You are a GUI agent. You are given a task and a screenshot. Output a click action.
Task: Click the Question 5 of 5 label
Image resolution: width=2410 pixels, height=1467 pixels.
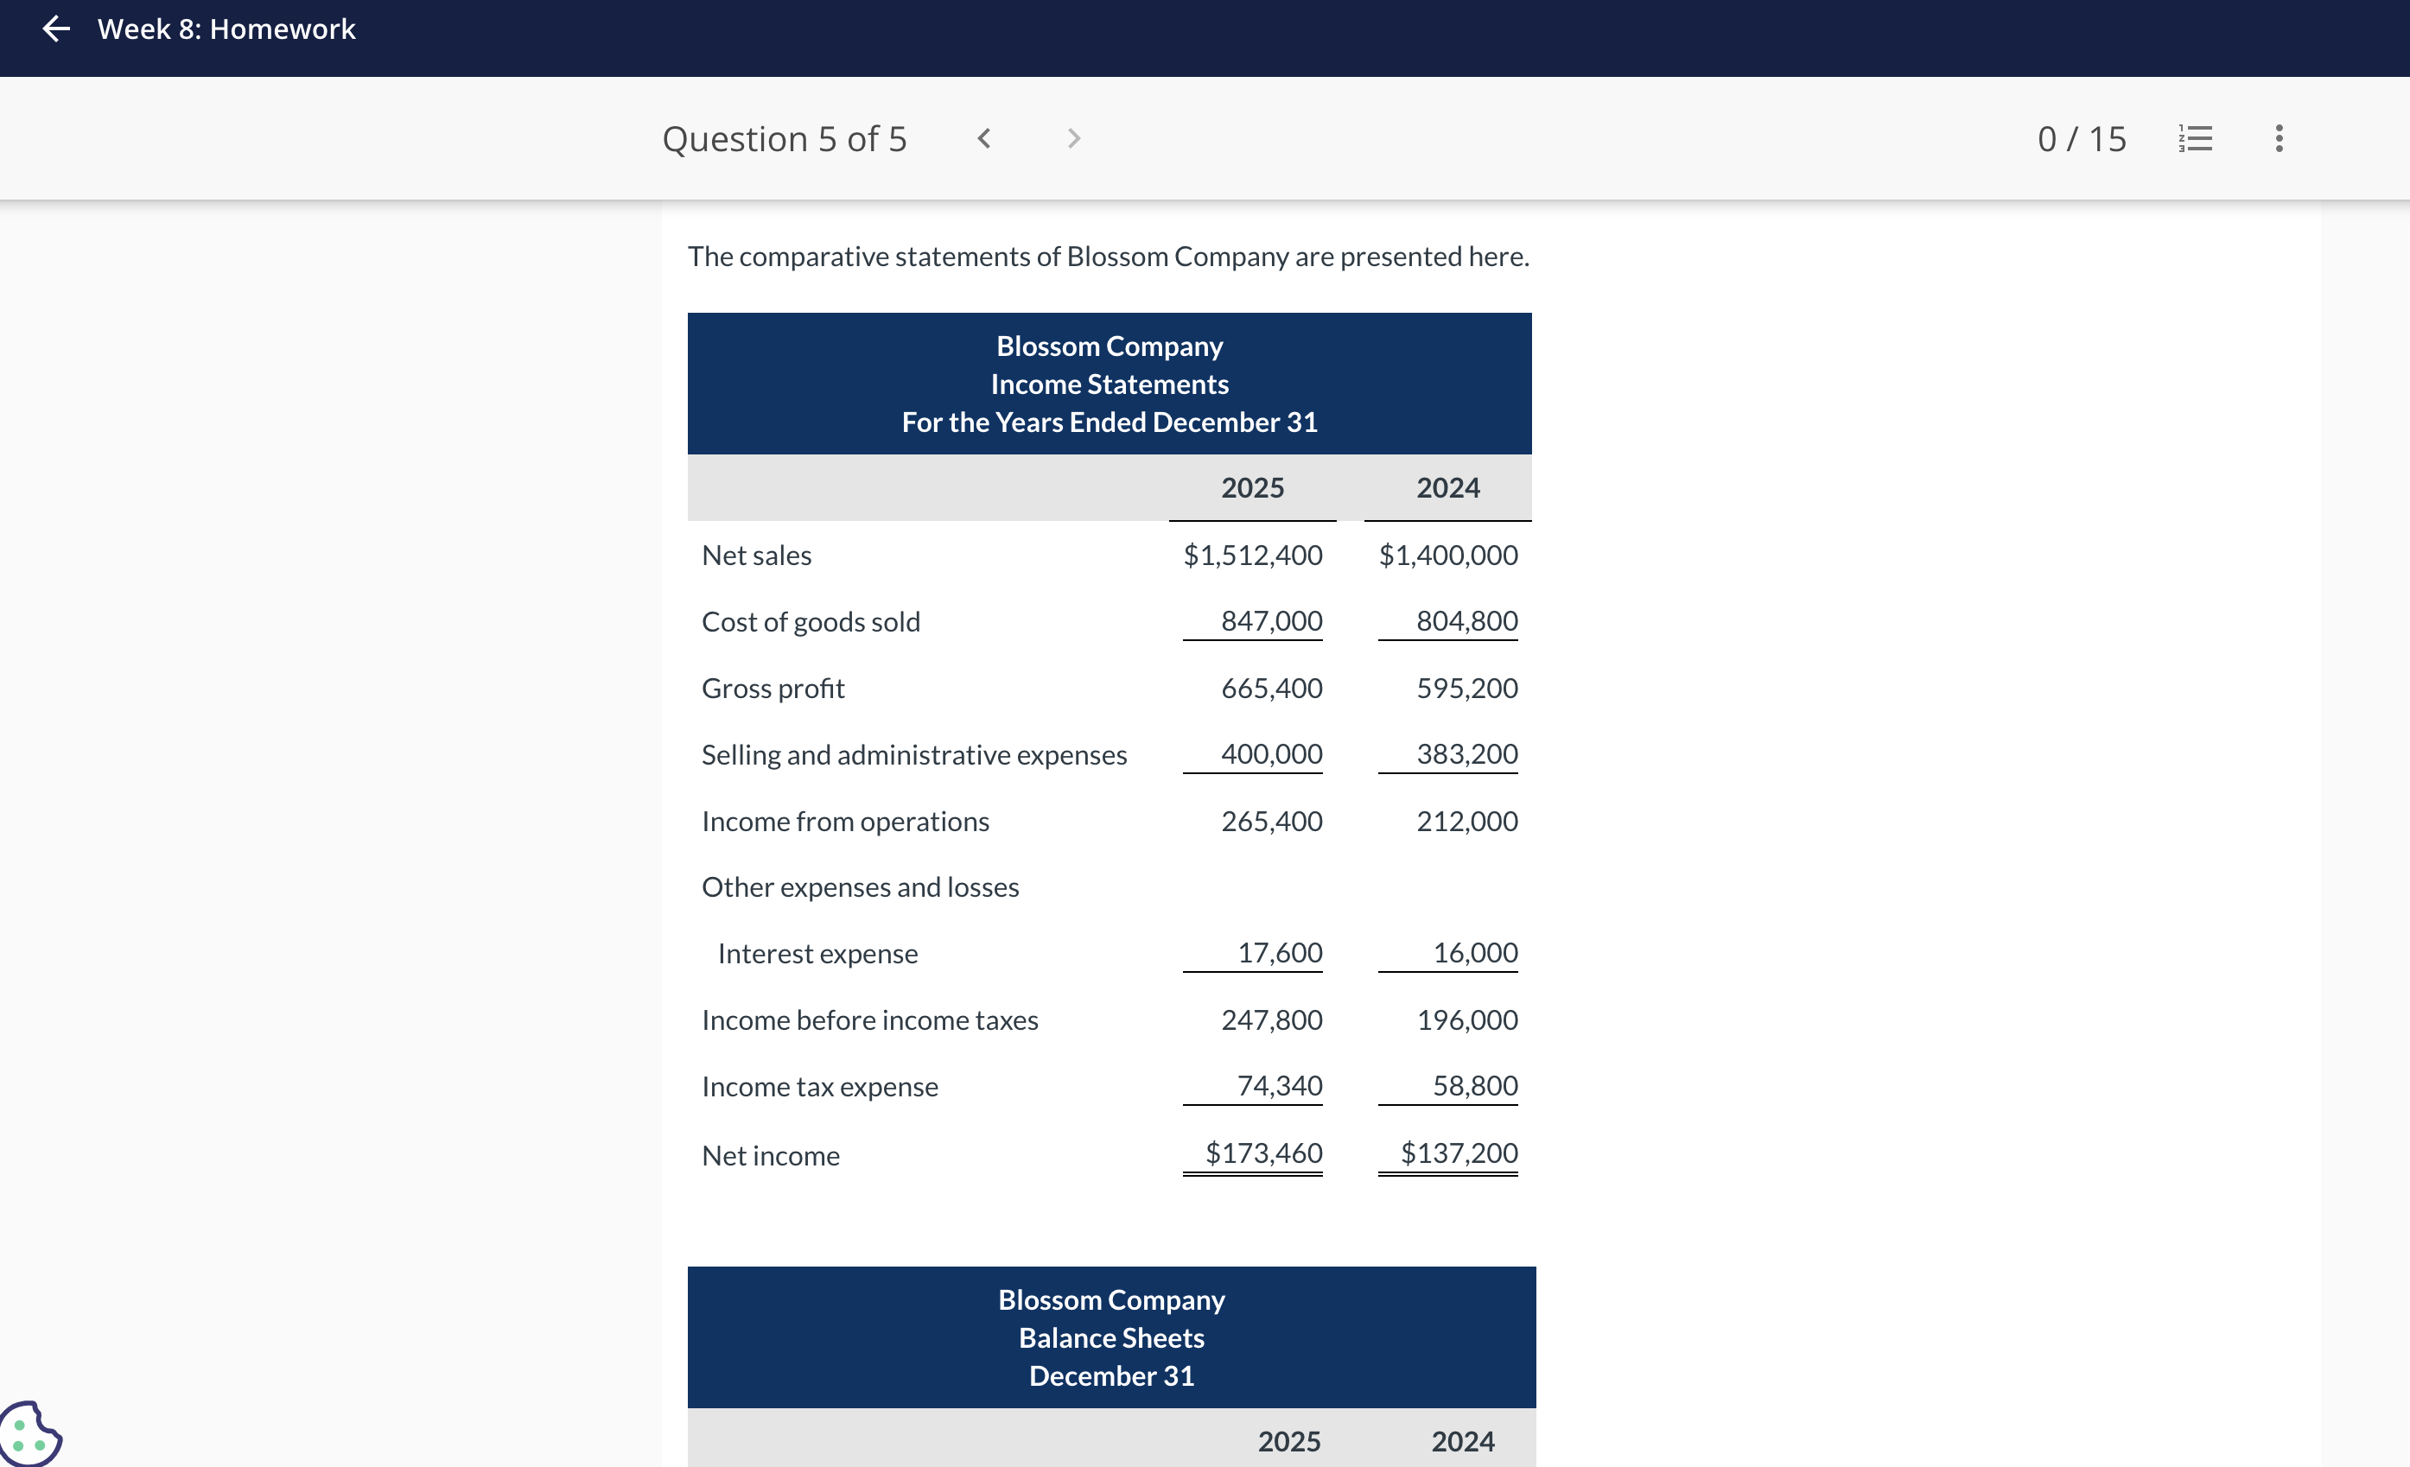click(784, 139)
